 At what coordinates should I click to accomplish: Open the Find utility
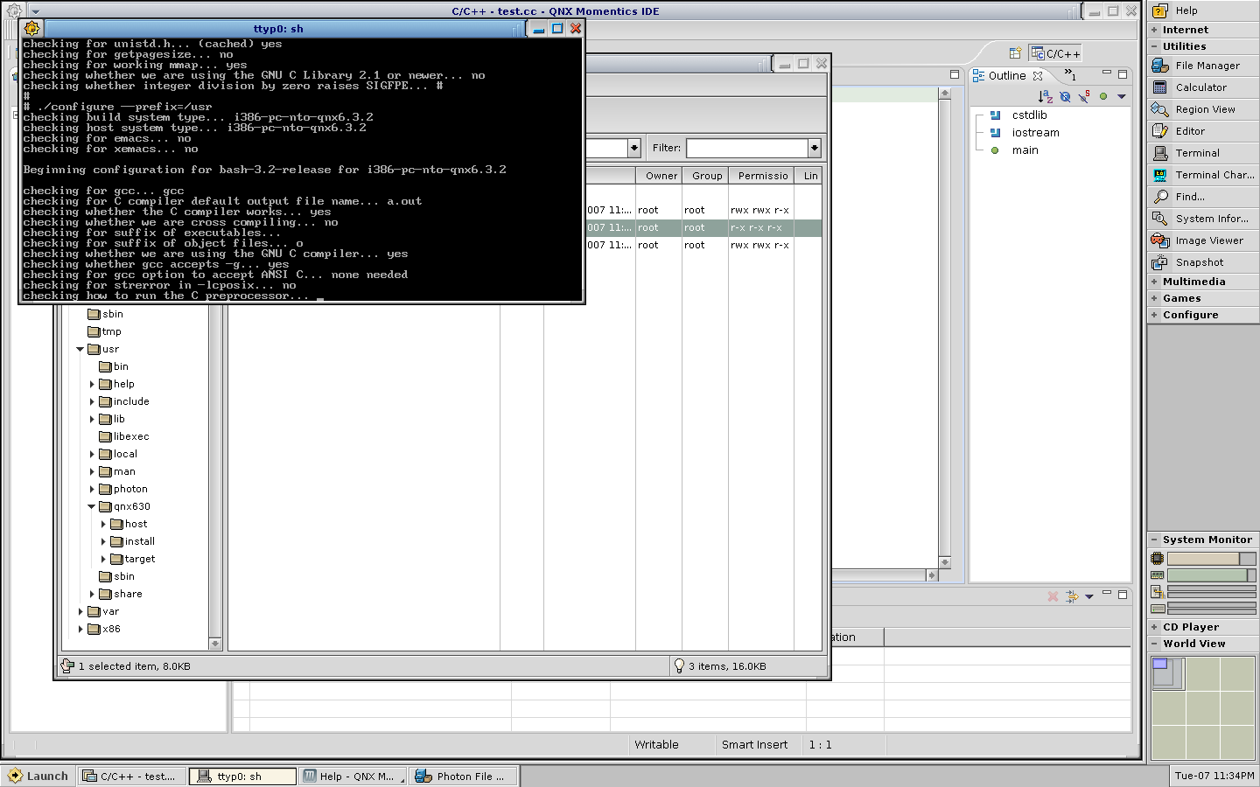pos(1203,197)
